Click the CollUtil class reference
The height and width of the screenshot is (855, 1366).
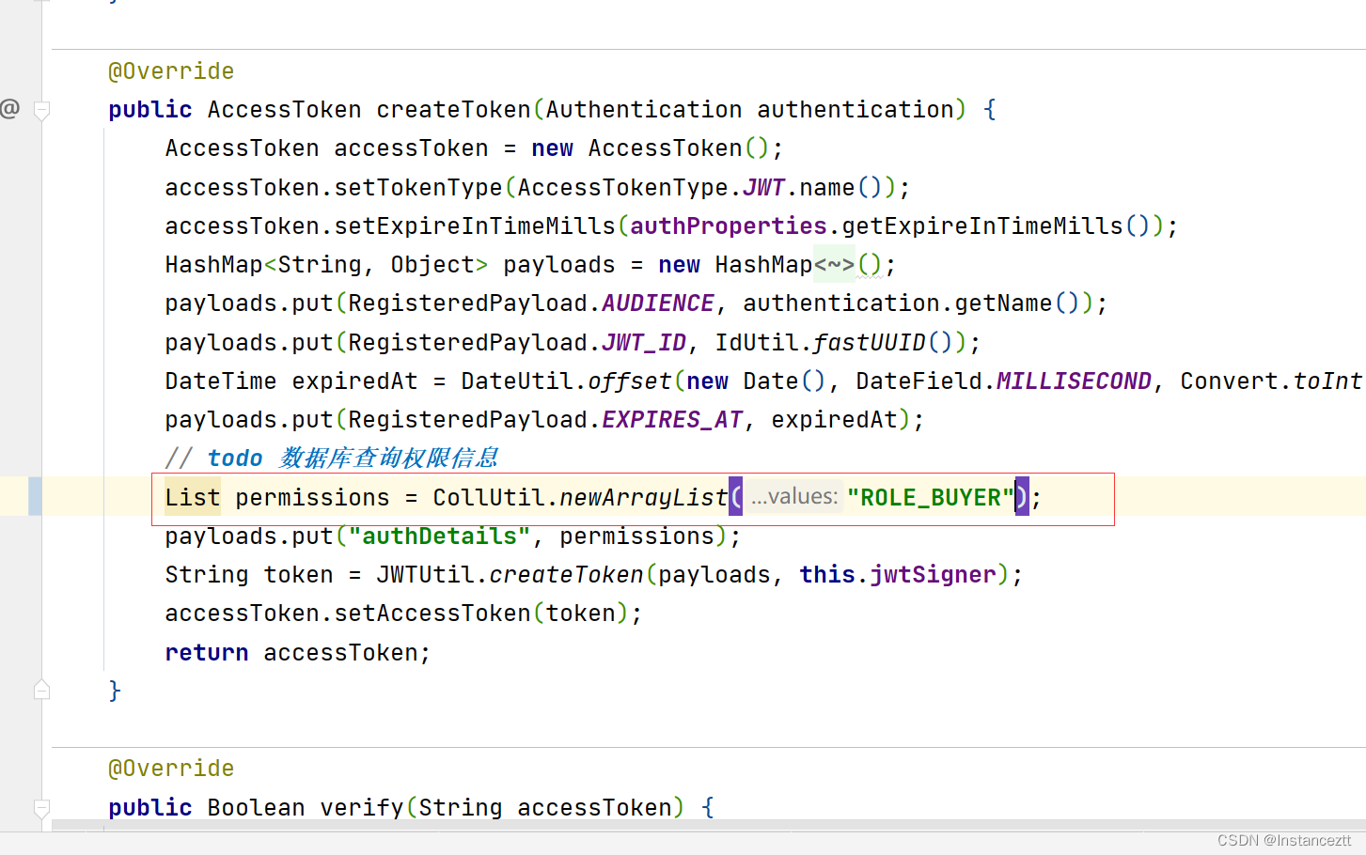click(x=489, y=497)
